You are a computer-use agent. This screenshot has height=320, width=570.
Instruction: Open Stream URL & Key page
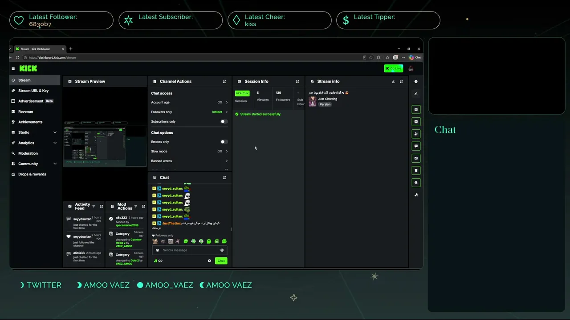tap(35, 91)
